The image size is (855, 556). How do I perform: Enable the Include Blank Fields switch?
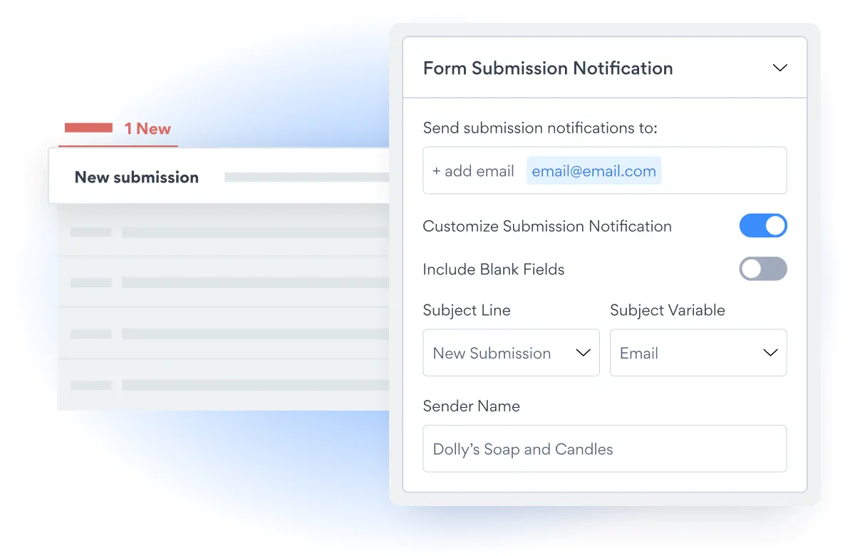(x=763, y=269)
